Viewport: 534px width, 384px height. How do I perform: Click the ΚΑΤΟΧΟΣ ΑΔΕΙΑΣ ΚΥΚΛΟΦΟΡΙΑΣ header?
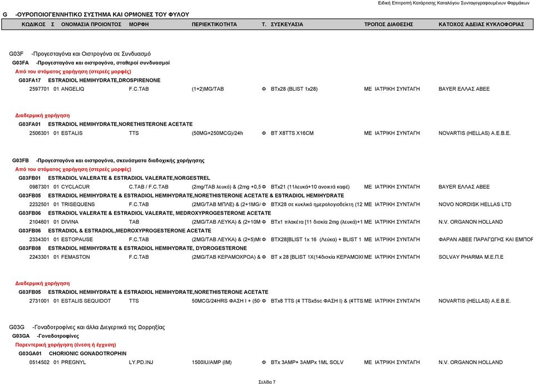coord(481,24)
